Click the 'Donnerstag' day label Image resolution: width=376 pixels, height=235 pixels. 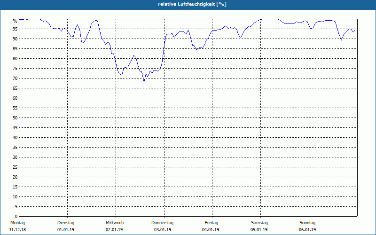pyautogui.click(x=162, y=223)
